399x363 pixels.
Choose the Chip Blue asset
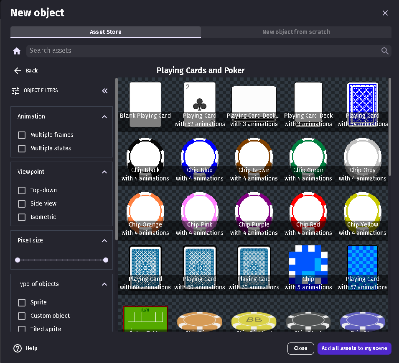[200, 160]
